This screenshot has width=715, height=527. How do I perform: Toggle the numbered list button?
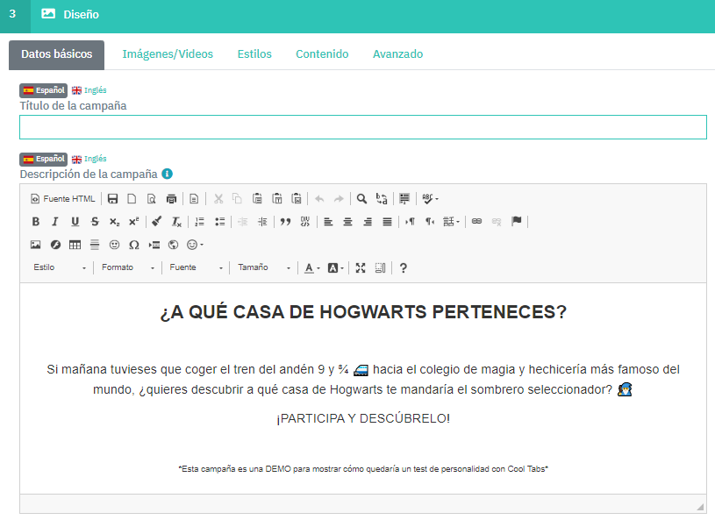pos(199,222)
